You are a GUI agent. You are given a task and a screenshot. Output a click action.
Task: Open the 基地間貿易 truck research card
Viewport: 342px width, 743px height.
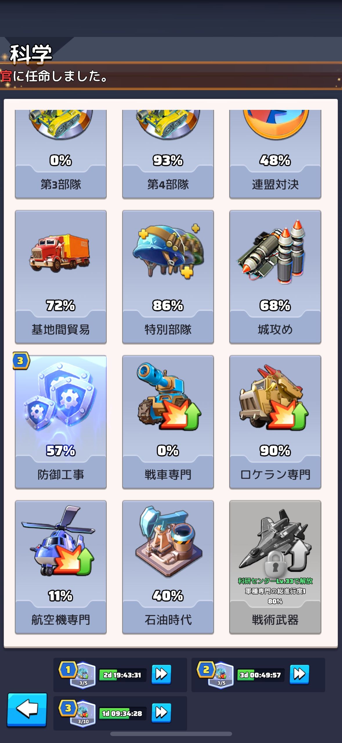61,277
